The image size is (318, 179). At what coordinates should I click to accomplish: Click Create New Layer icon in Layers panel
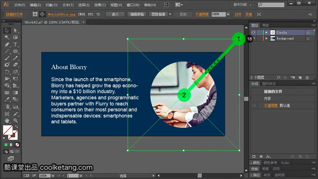coord(300,78)
